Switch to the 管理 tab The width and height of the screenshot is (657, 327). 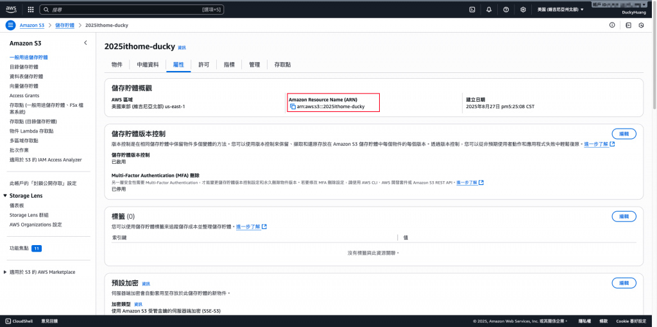click(x=254, y=65)
